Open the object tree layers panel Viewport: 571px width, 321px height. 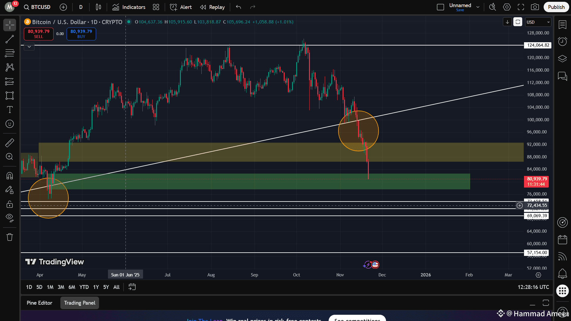562,59
